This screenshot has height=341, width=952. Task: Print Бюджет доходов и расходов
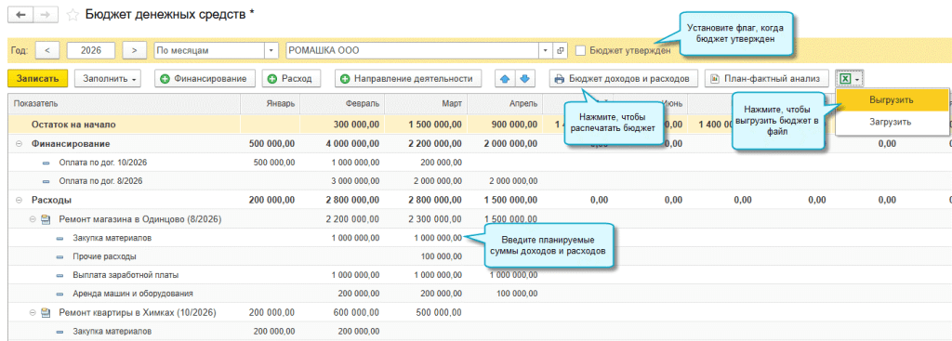pyautogui.click(x=624, y=78)
